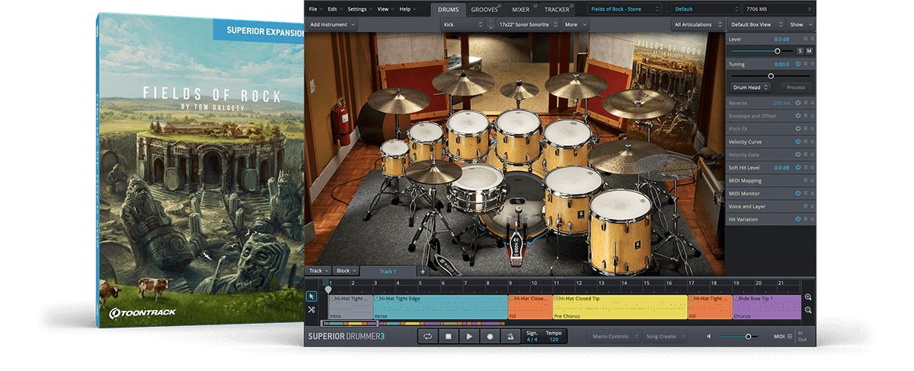Screen dimensions: 914x371
Task: Open the Level section menu icon
Action: point(806,39)
